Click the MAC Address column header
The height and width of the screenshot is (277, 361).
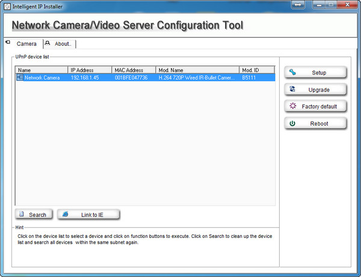coord(134,70)
